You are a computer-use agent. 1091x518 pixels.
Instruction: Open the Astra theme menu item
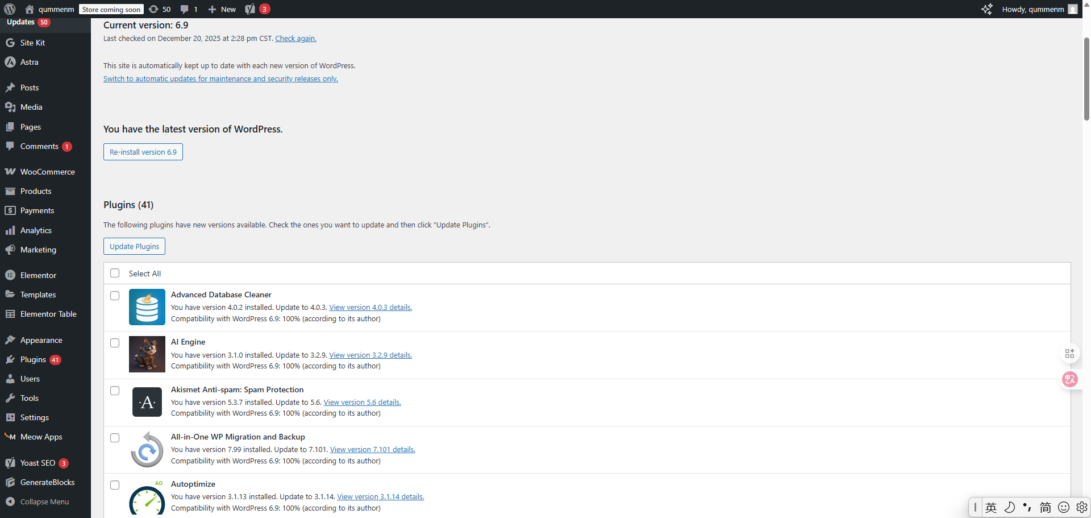point(28,63)
